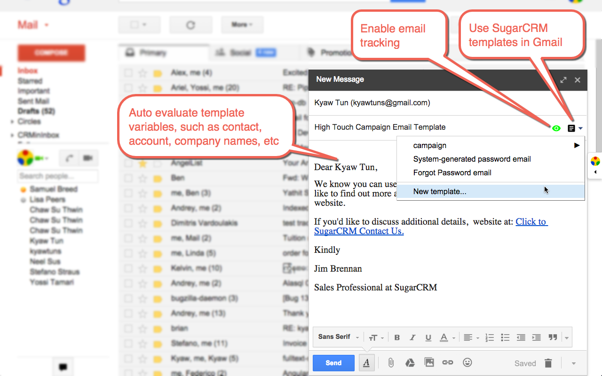The width and height of the screenshot is (602, 376).
Task: Decrease the indent
Action: pyautogui.click(x=521, y=337)
